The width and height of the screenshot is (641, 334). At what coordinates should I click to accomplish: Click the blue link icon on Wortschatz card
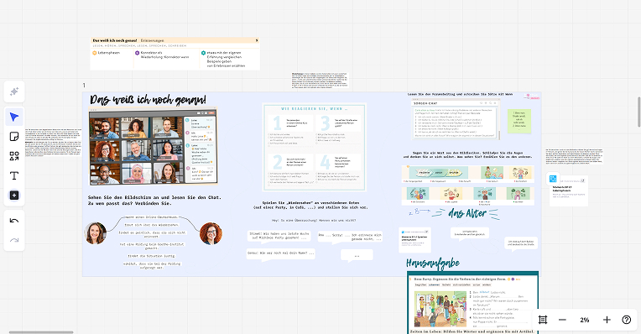(553, 179)
